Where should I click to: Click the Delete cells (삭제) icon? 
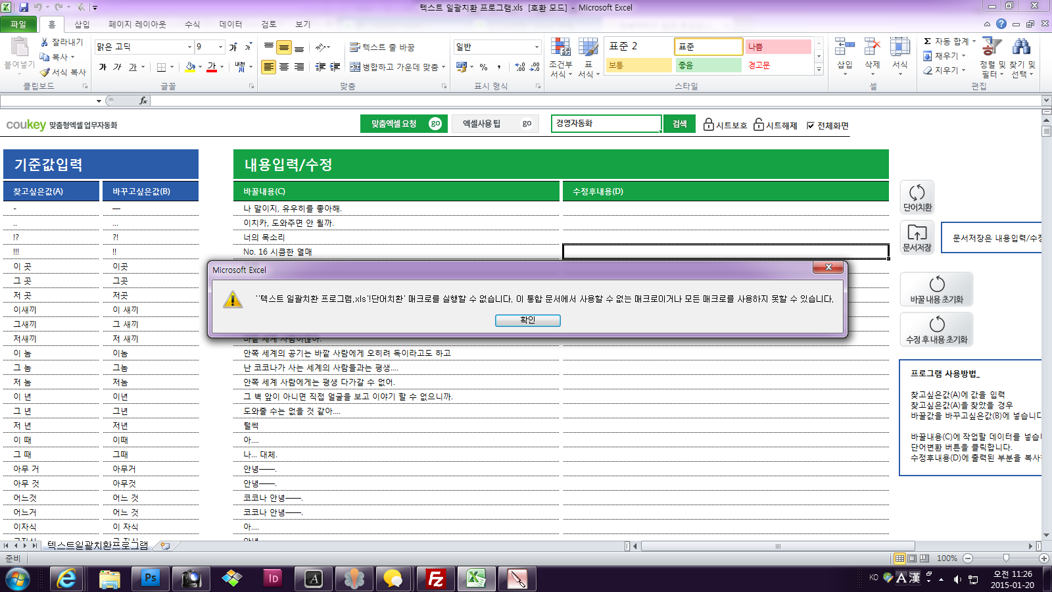pyautogui.click(x=873, y=47)
